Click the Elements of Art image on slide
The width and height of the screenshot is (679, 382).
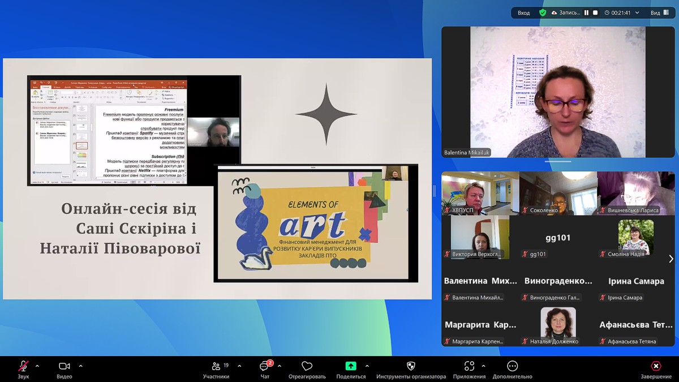pyautogui.click(x=316, y=223)
